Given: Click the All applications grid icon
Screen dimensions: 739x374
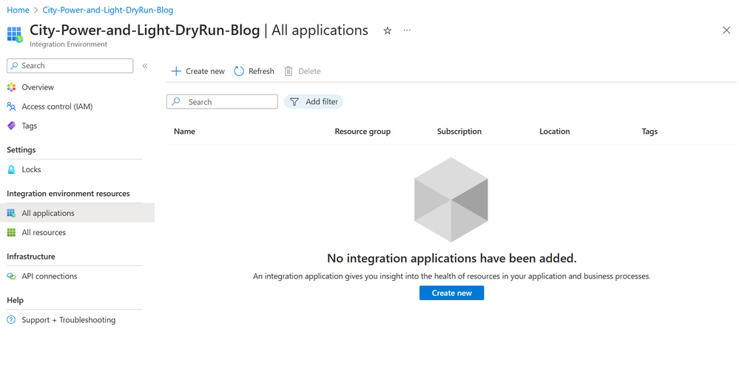Looking at the screenshot, I should (x=11, y=213).
